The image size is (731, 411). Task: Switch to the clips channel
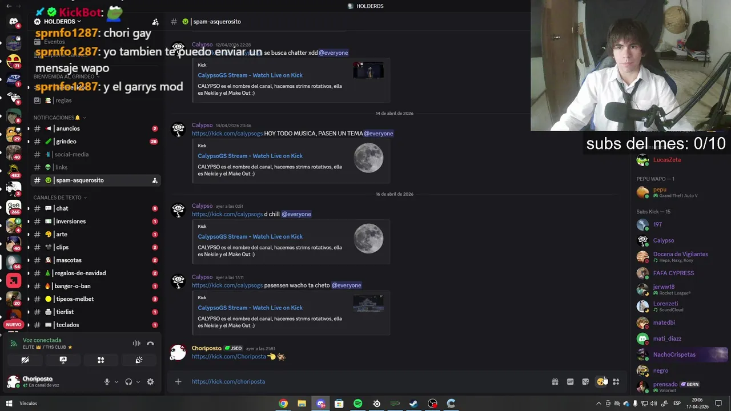[95, 247]
